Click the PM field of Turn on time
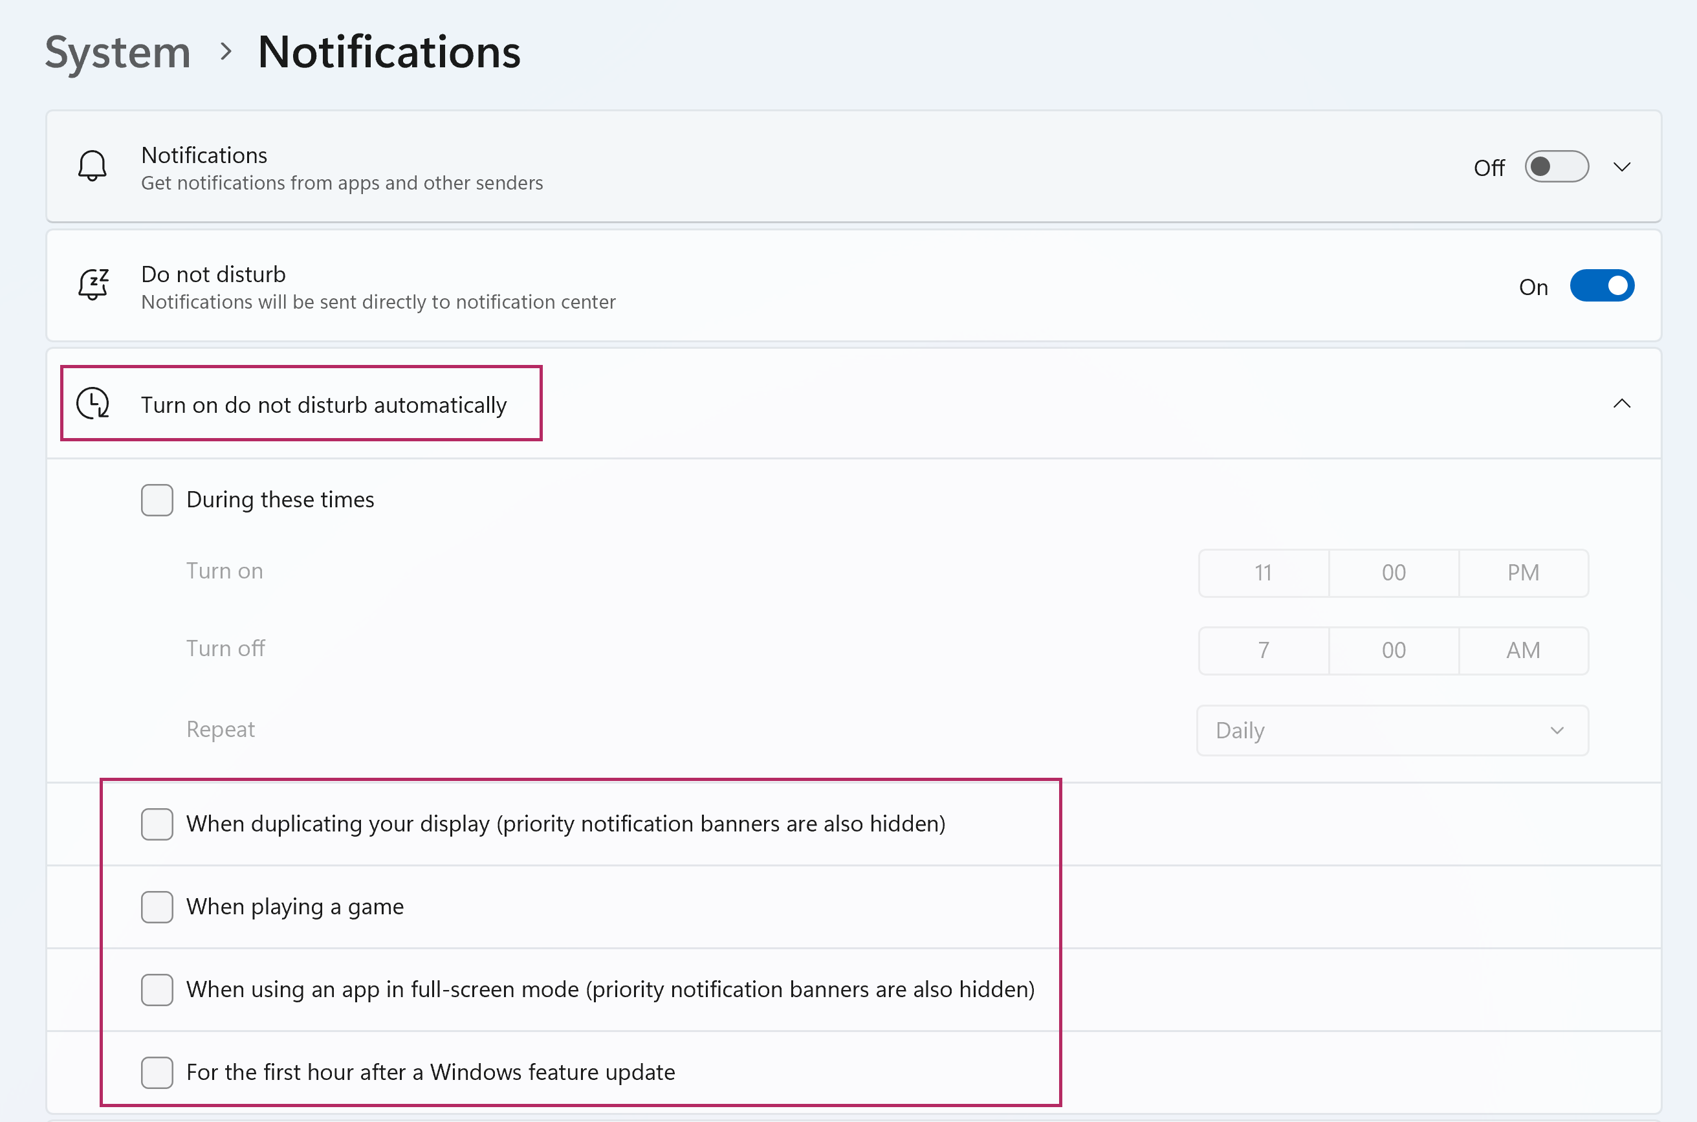1697x1122 pixels. [x=1522, y=573]
